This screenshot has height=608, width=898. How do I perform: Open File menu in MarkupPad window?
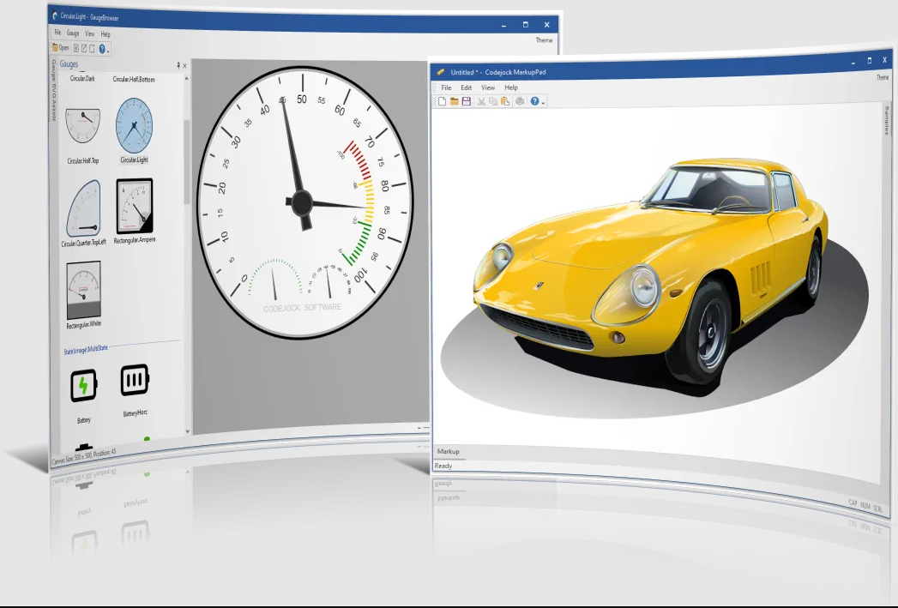[x=446, y=87]
